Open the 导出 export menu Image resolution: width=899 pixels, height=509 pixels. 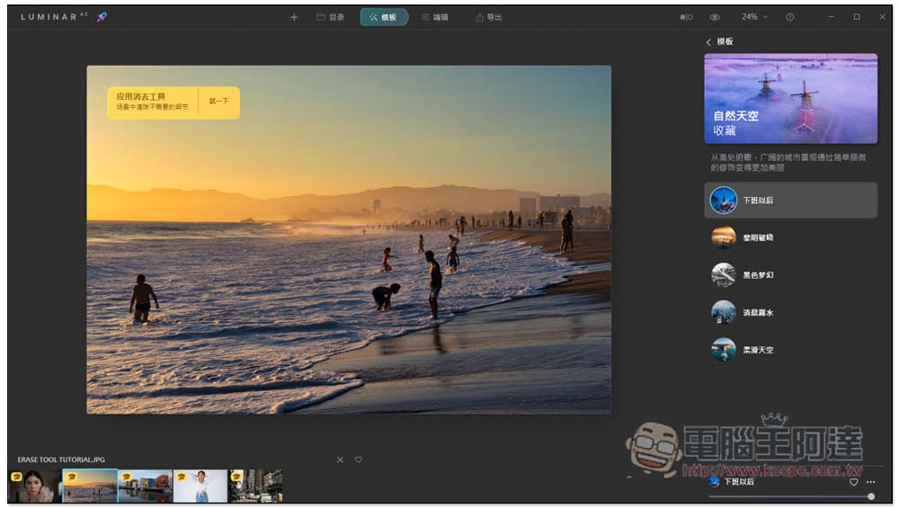click(488, 17)
